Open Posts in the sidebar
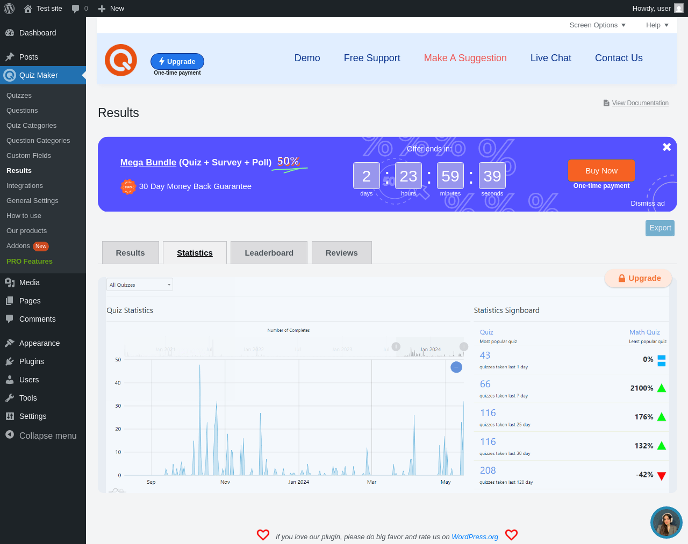688x544 pixels. coord(43,57)
